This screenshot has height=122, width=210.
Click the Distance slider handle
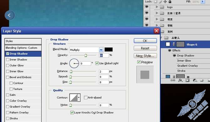(71, 71)
